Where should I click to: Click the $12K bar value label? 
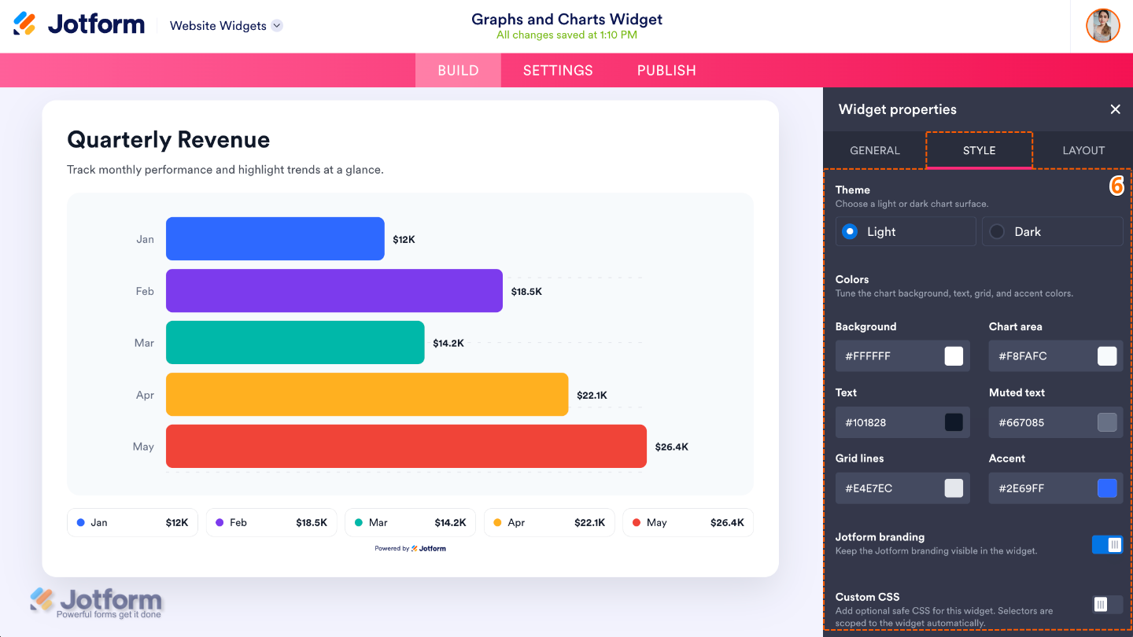(x=404, y=239)
